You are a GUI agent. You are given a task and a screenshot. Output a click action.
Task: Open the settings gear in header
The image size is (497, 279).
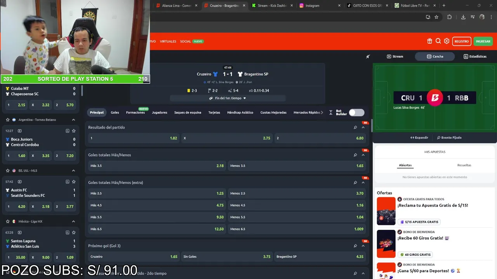pyautogui.click(x=447, y=41)
